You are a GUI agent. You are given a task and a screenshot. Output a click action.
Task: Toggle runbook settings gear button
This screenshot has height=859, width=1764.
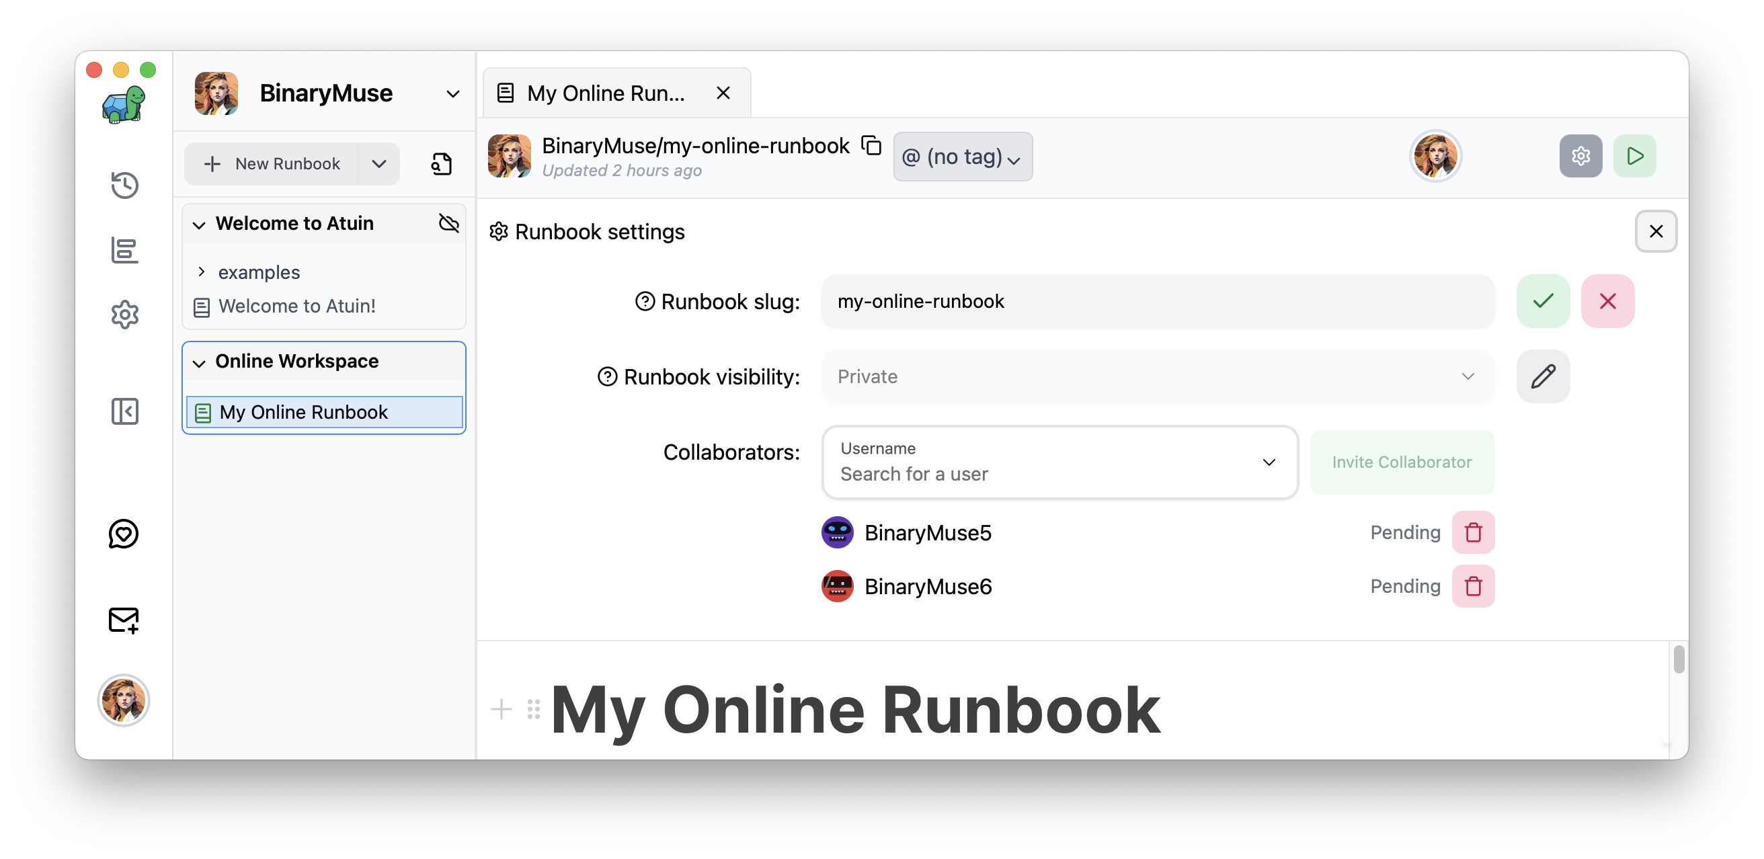(x=1580, y=157)
